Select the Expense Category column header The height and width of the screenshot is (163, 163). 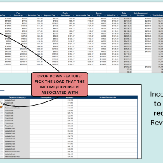[x=17, y=97]
